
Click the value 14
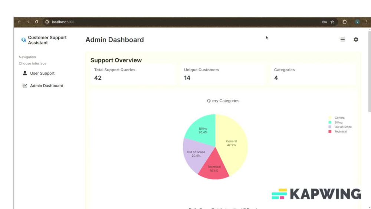pyautogui.click(x=187, y=78)
